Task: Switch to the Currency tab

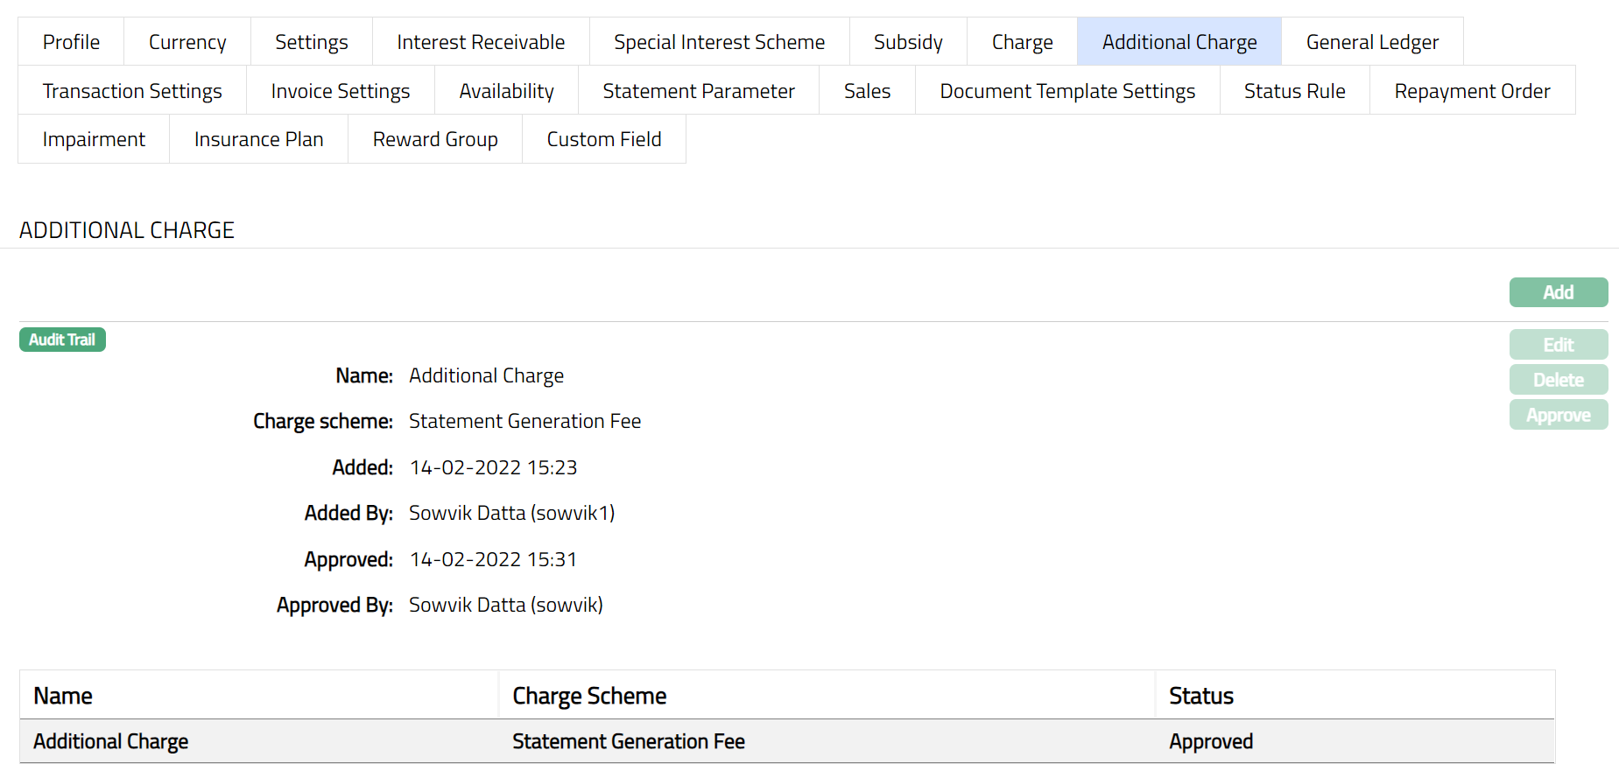Action: (187, 42)
